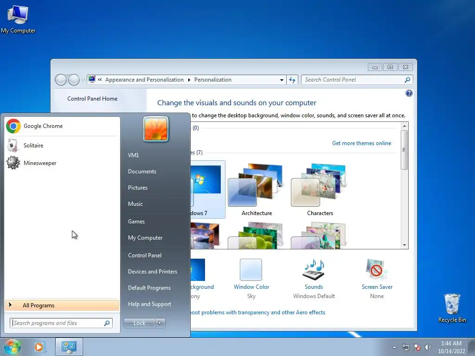
Task: Open recent pages dropdown arrow
Action: point(83,80)
